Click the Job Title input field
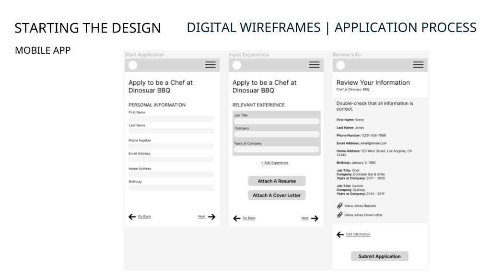The image size is (491, 276). pos(277,122)
